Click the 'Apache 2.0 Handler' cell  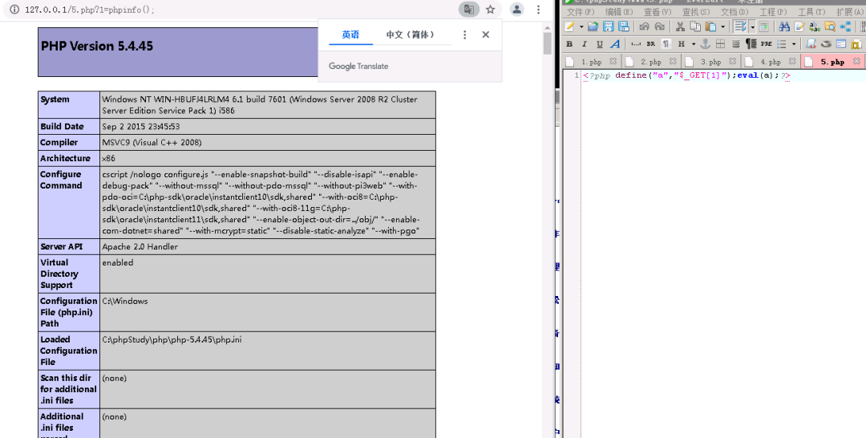(268, 246)
